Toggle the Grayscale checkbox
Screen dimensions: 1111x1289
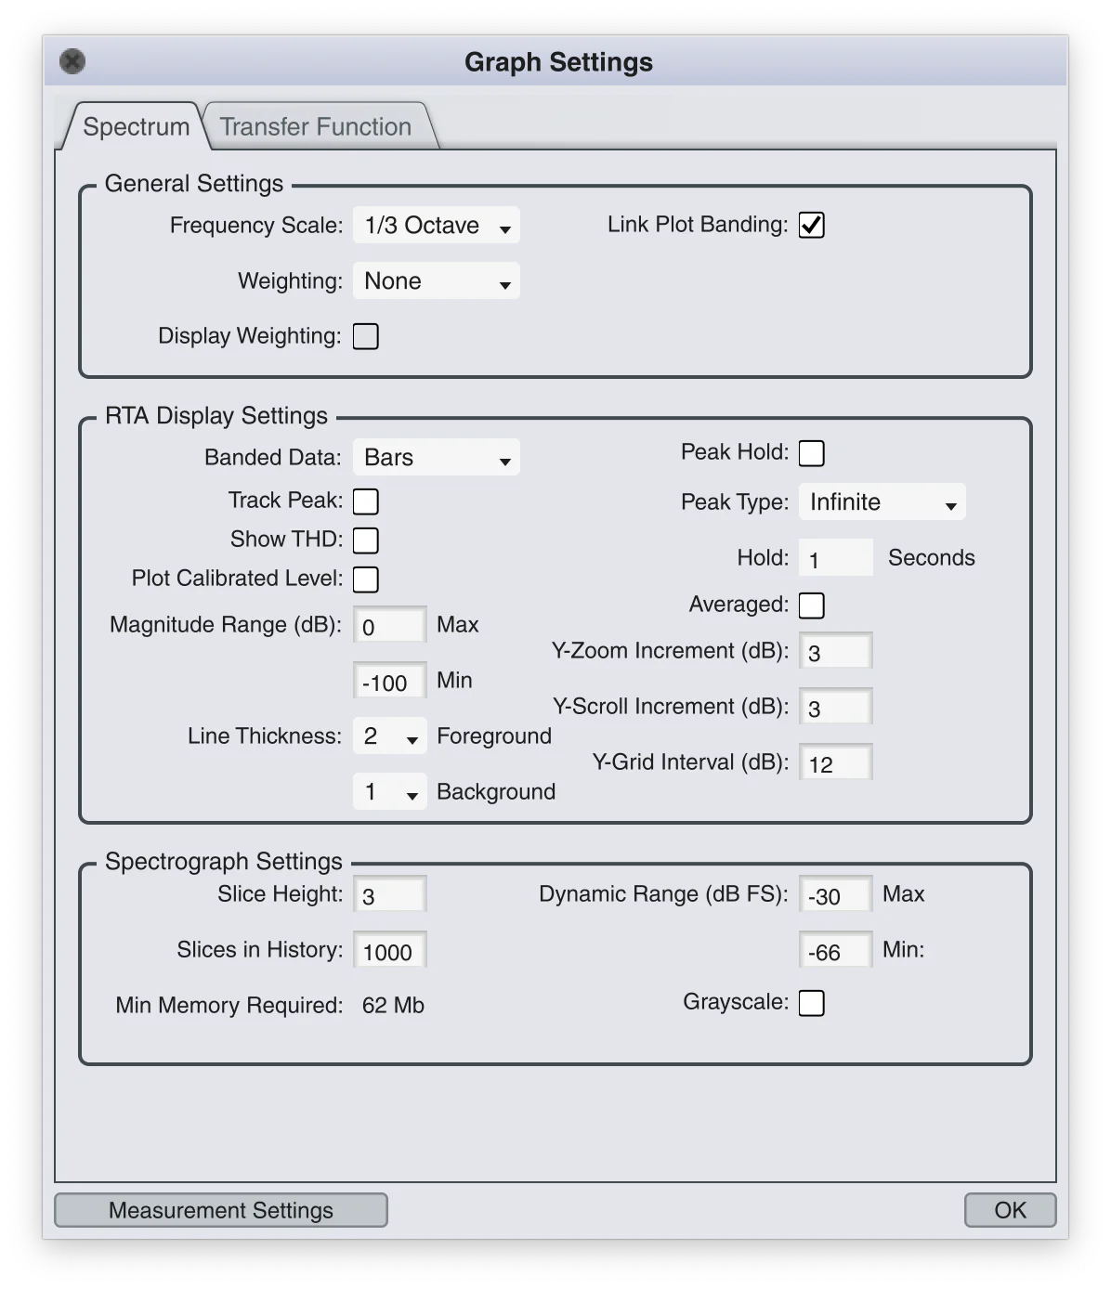click(x=811, y=1003)
